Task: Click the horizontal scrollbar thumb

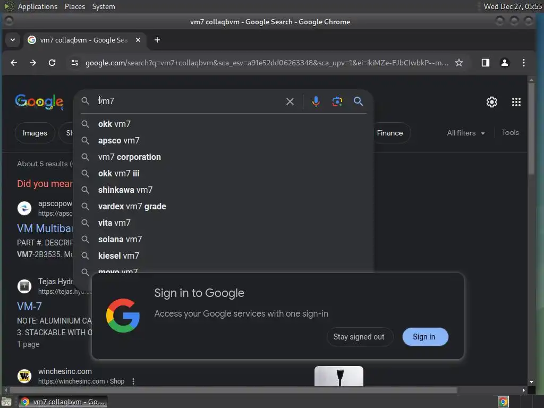Action: coord(233,390)
